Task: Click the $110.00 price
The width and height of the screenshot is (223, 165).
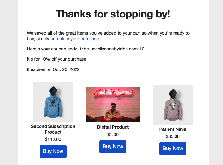Action: coord(53,139)
